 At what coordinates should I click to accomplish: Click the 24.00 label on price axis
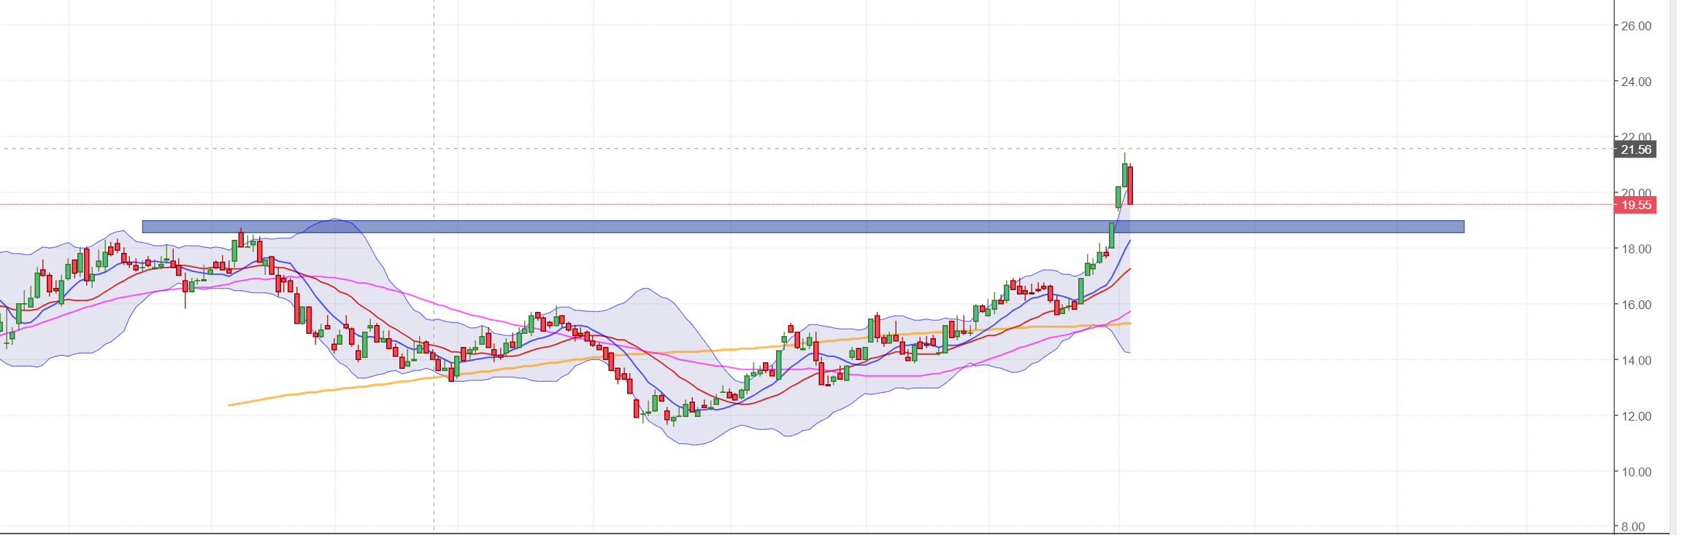pyautogui.click(x=1635, y=82)
